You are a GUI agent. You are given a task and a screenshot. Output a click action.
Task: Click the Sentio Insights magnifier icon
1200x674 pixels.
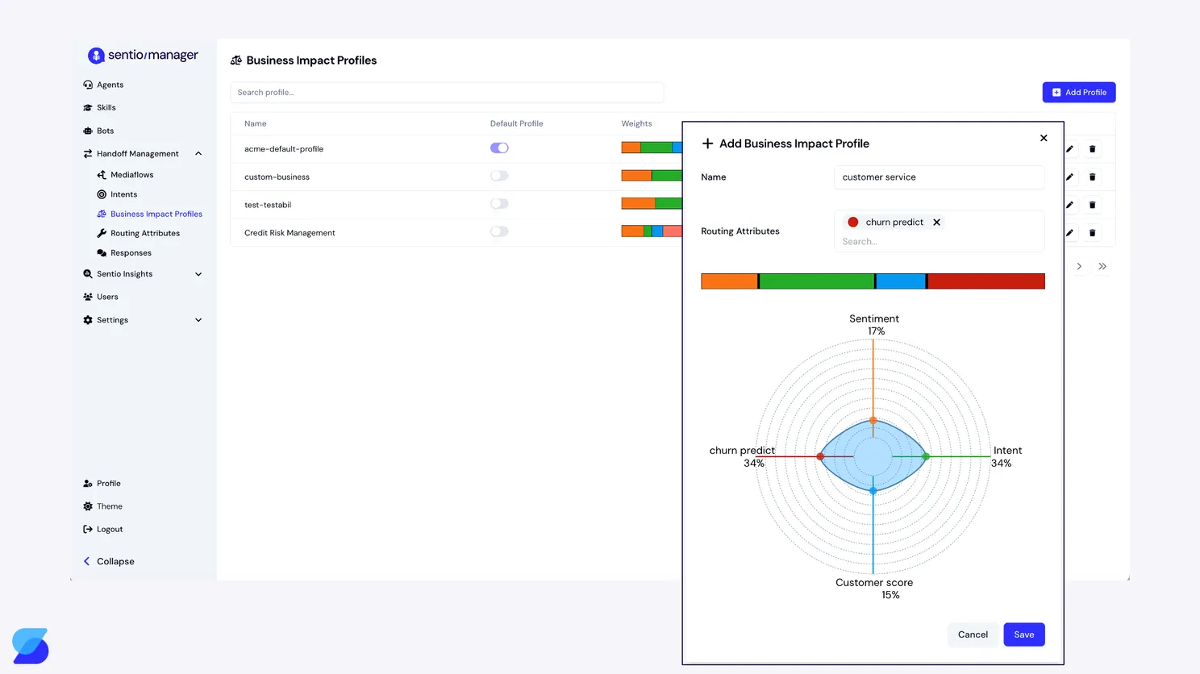88,274
